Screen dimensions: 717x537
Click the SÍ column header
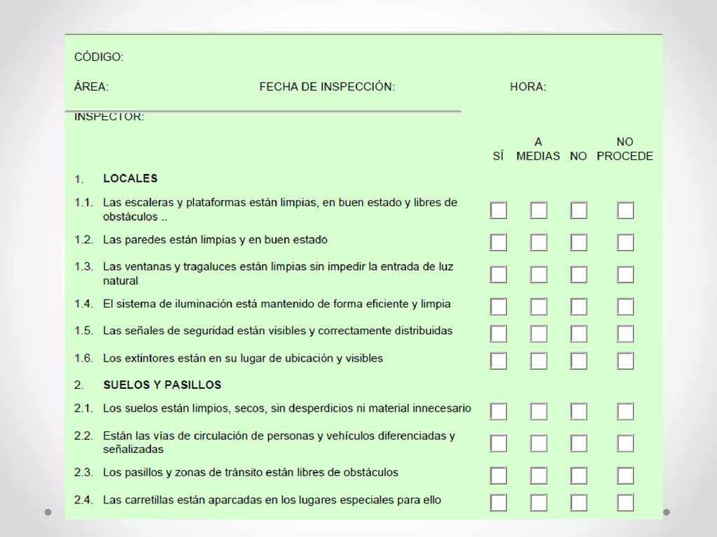499,156
